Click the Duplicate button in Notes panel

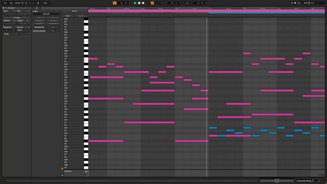(x=53, y=24)
